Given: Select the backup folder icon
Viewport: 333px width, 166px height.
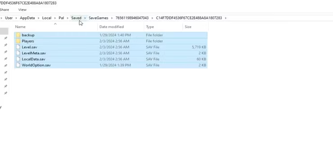Looking at the screenshot, I should click(x=18, y=35).
